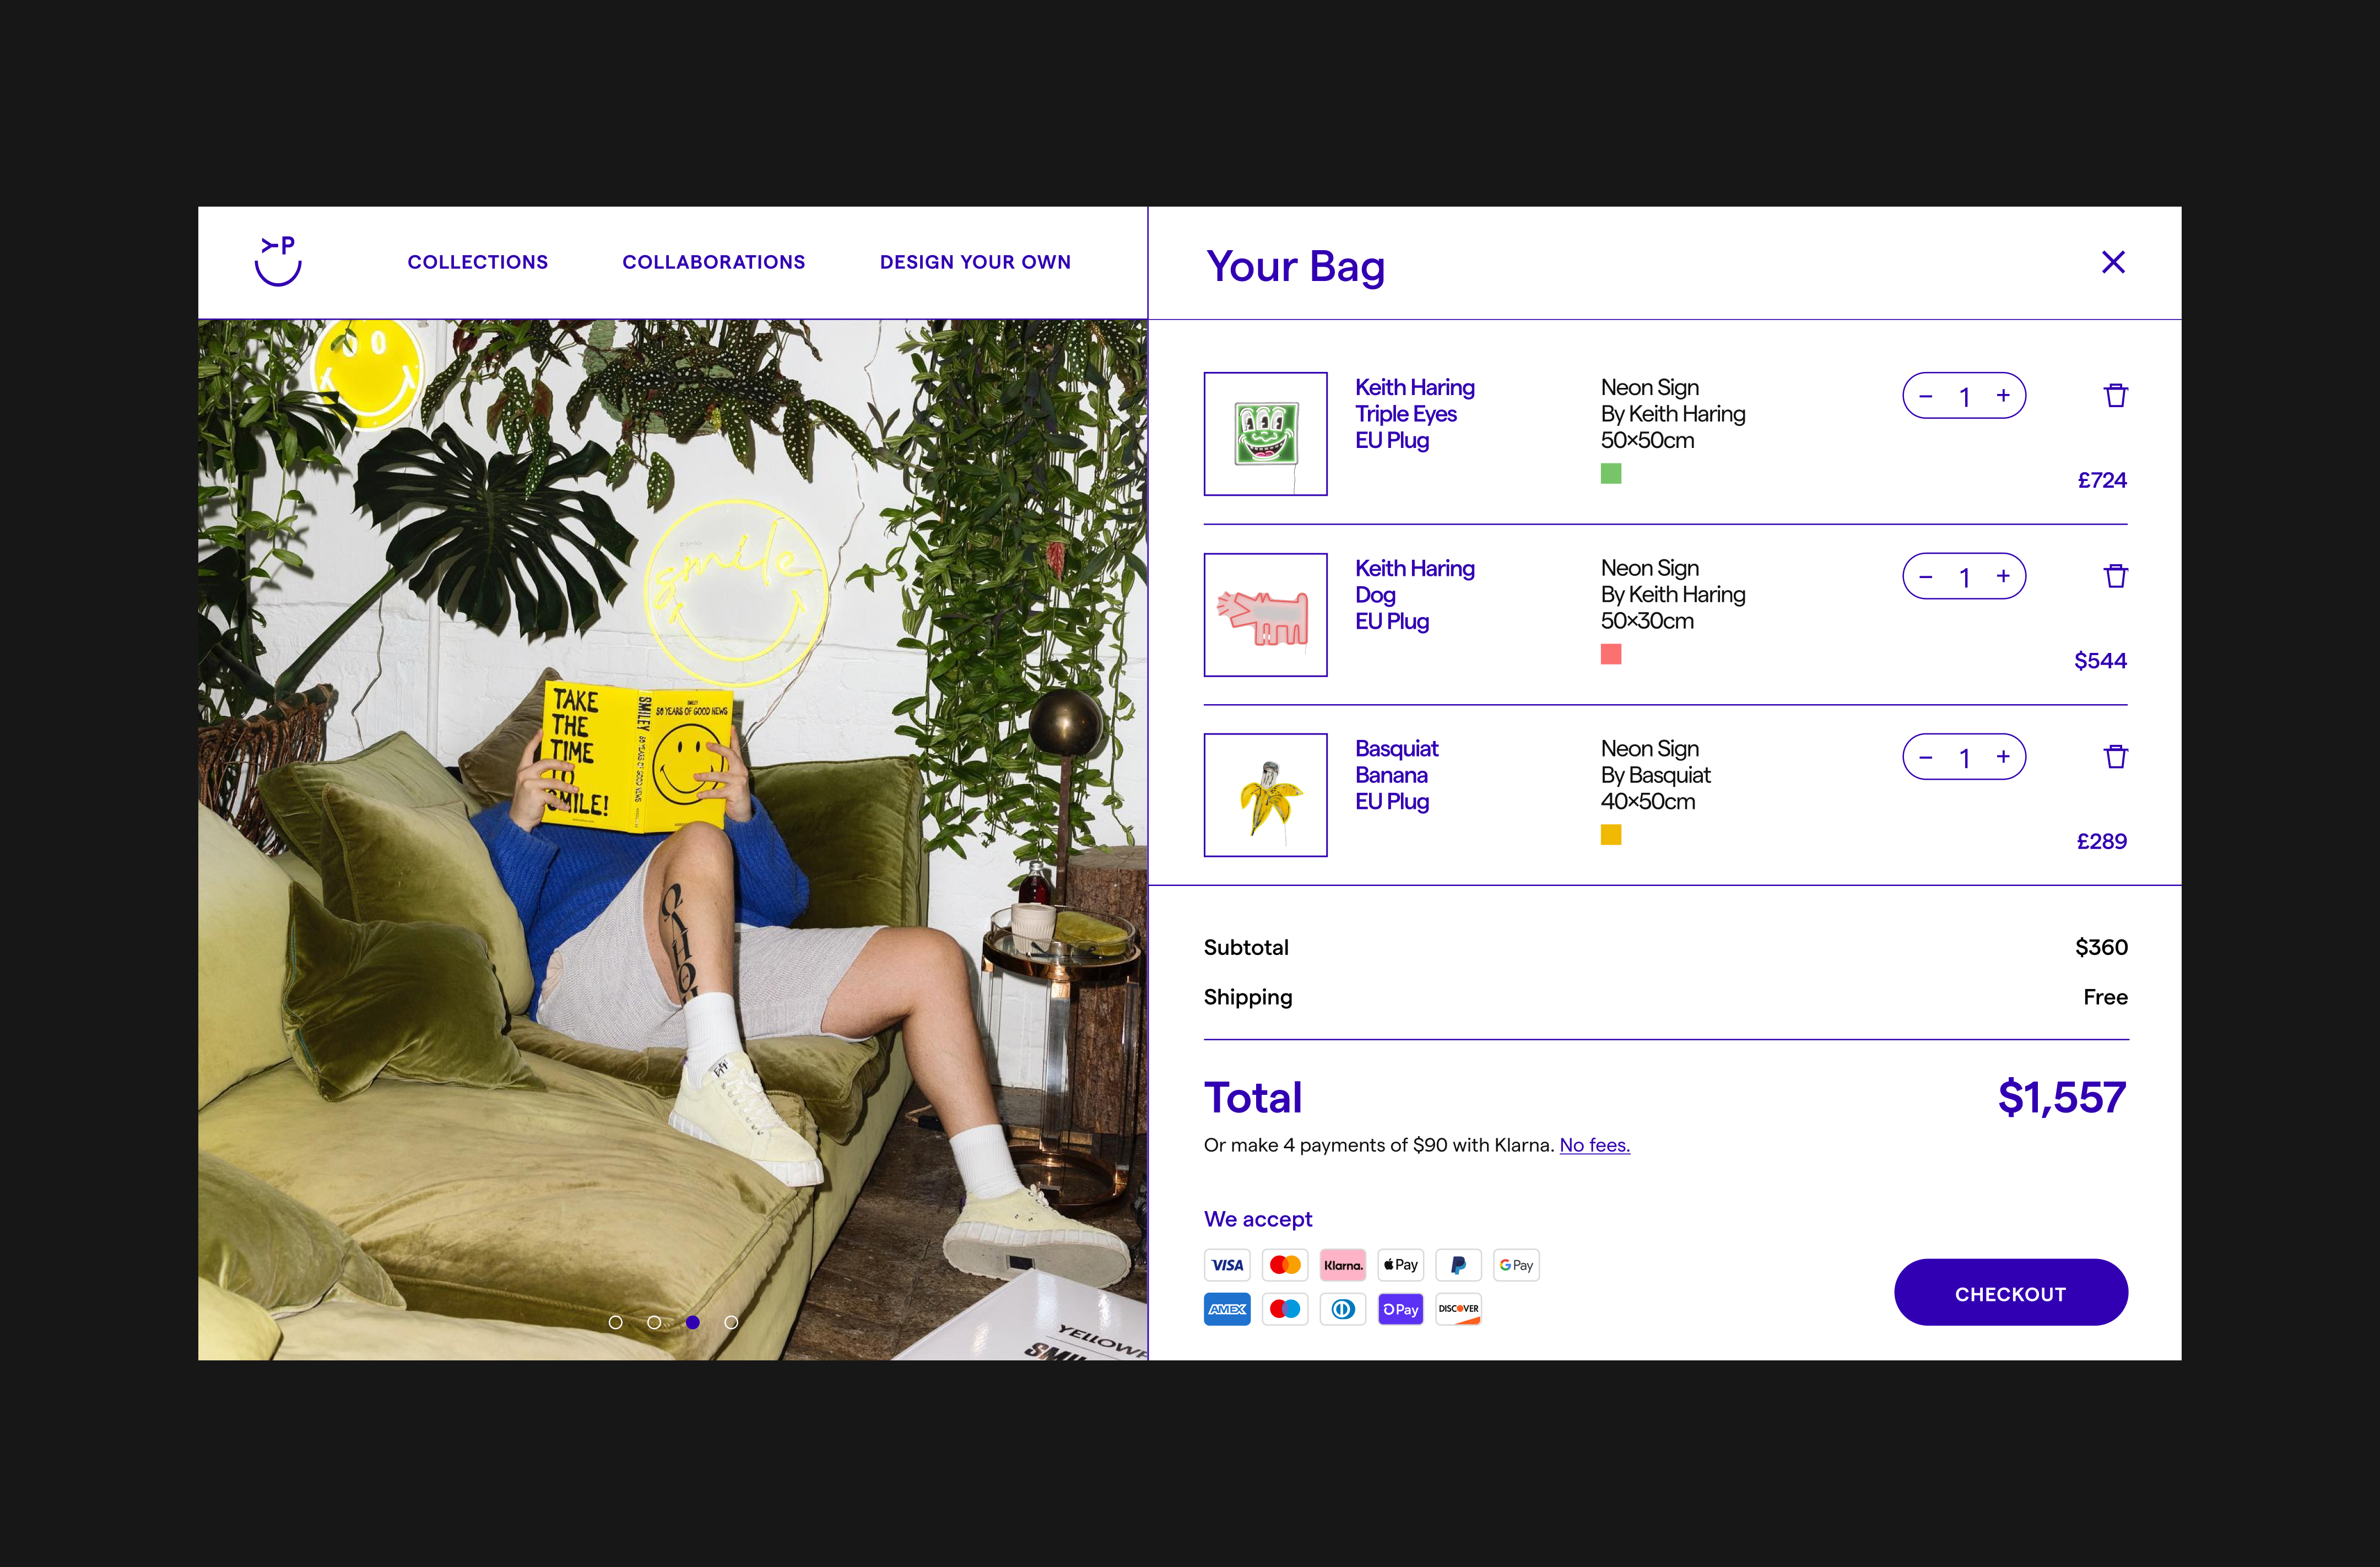Click the Klarna payment icon
The height and width of the screenshot is (1567, 2380).
coord(1343,1265)
